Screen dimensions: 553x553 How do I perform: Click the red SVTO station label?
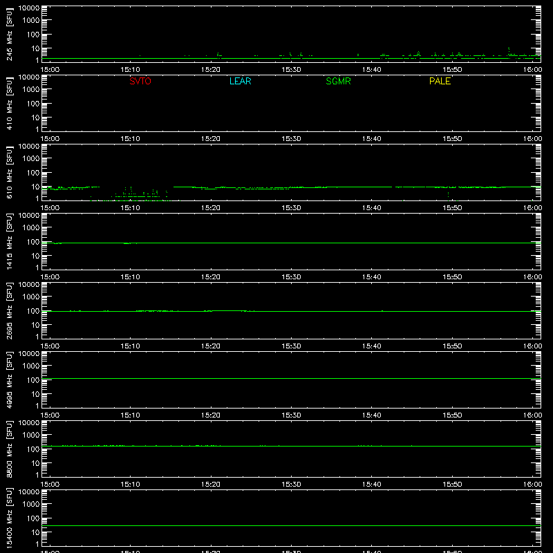pyautogui.click(x=140, y=81)
